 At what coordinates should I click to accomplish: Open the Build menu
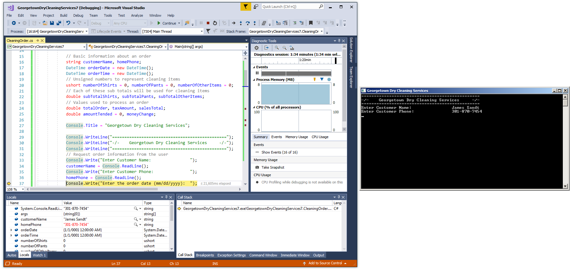click(x=64, y=15)
